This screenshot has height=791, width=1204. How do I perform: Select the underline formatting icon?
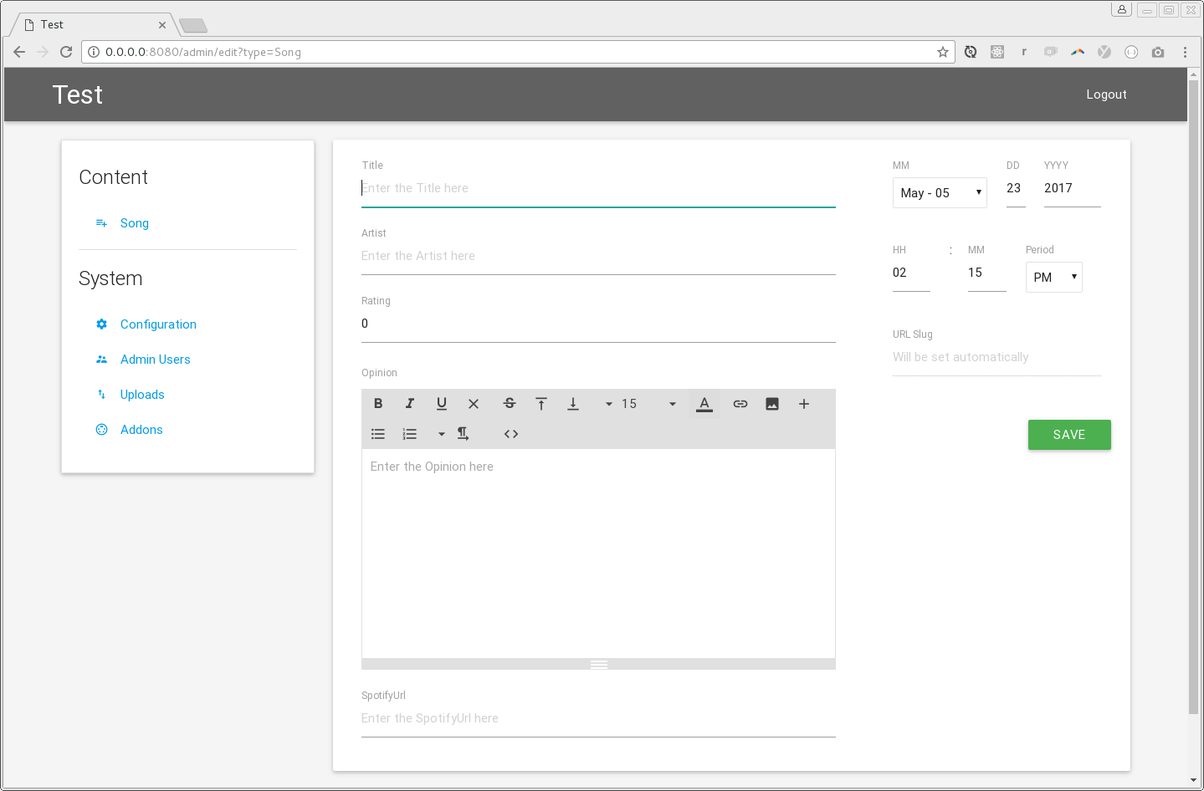coord(441,404)
